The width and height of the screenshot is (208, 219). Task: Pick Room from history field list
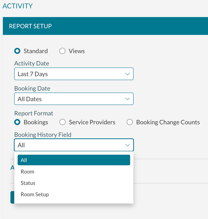(74, 171)
